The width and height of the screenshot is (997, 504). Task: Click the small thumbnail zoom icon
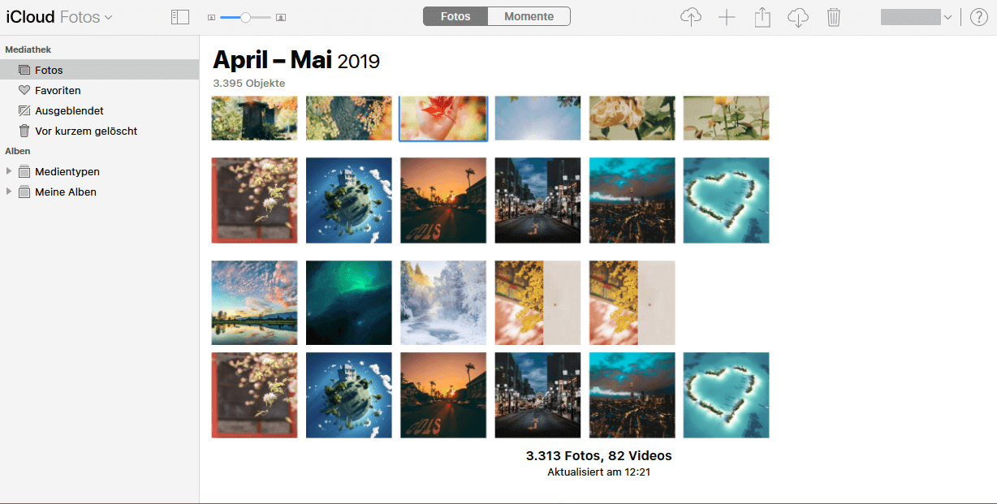[212, 17]
